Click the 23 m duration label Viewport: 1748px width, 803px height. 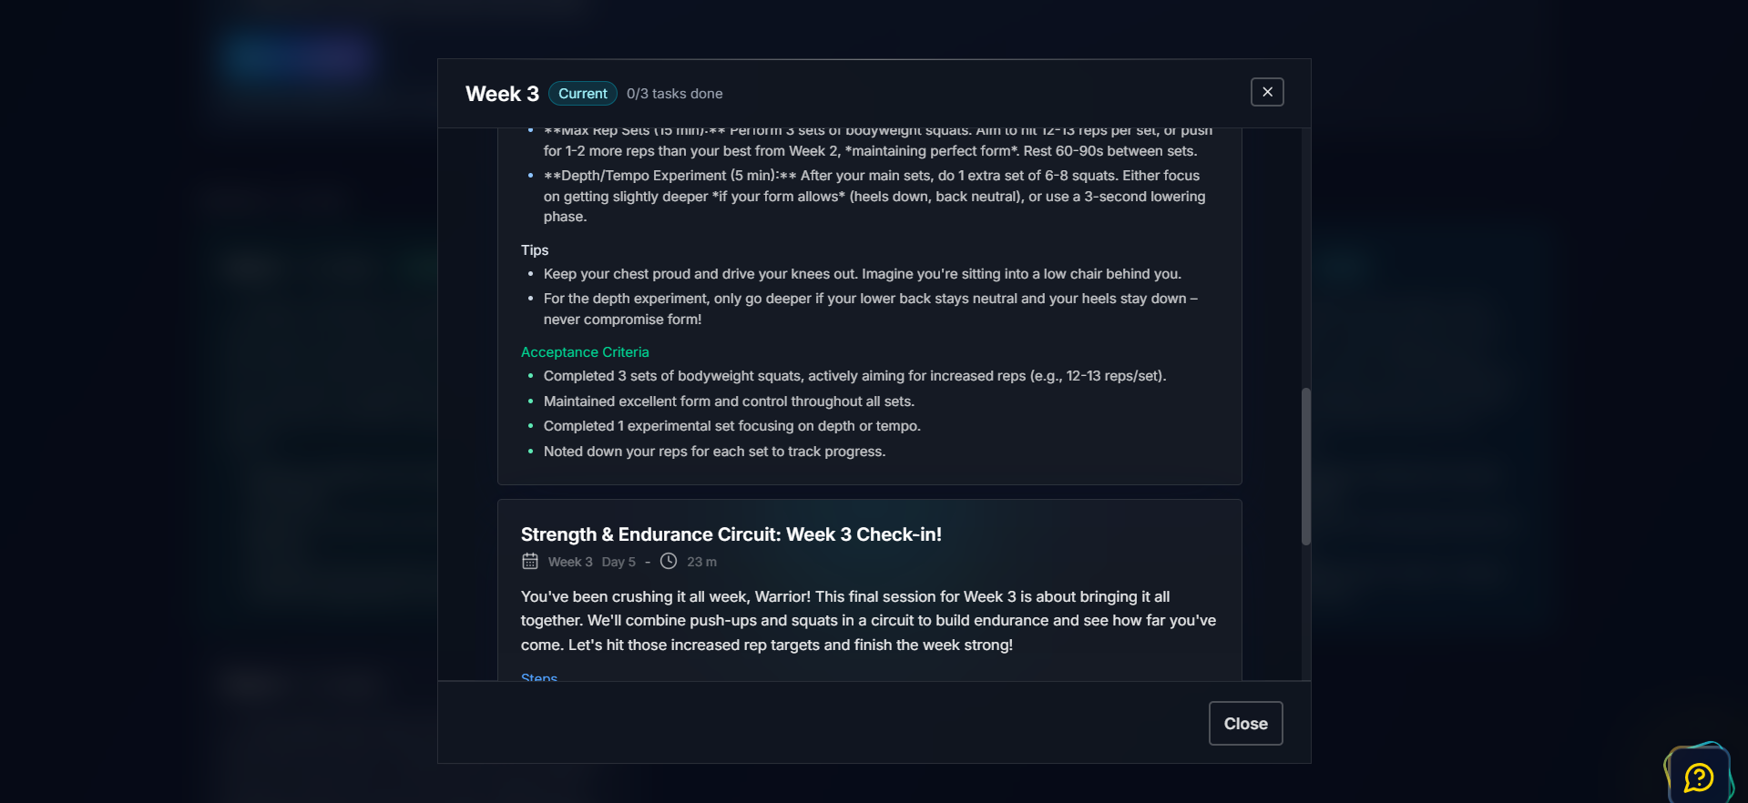(x=701, y=562)
